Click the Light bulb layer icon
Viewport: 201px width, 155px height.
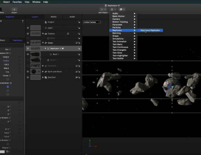tap(46, 28)
